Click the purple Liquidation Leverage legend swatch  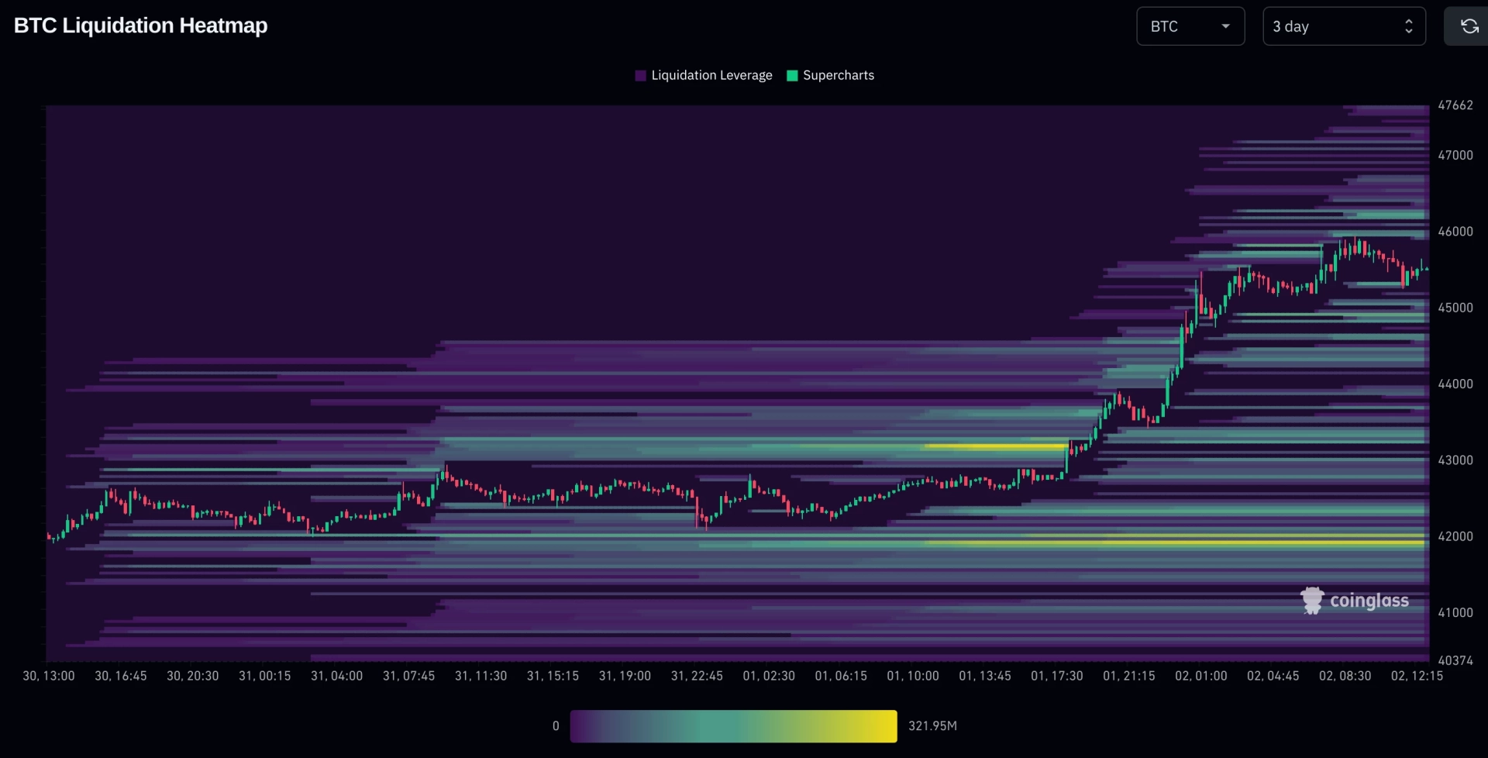pos(640,75)
